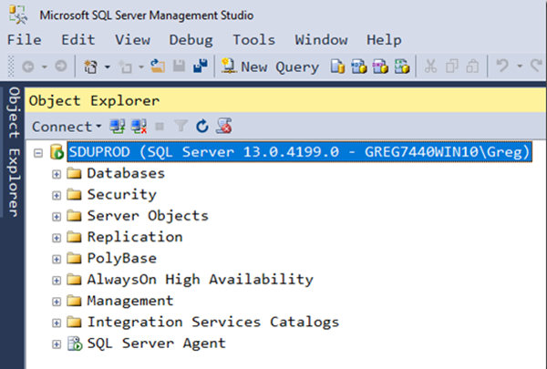547x369 pixels.
Task: Open the Debug menu
Action: [191, 40]
